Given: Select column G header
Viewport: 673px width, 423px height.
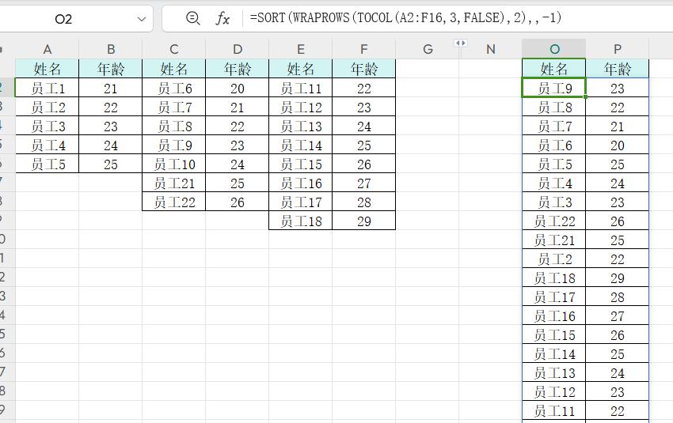Looking at the screenshot, I should [x=428, y=49].
